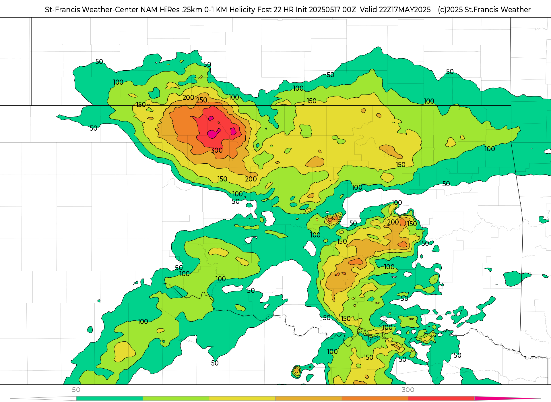Click '(c)2025 St.Francis Weather' copyright text
This screenshot has width=551, height=402.
click(484, 10)
